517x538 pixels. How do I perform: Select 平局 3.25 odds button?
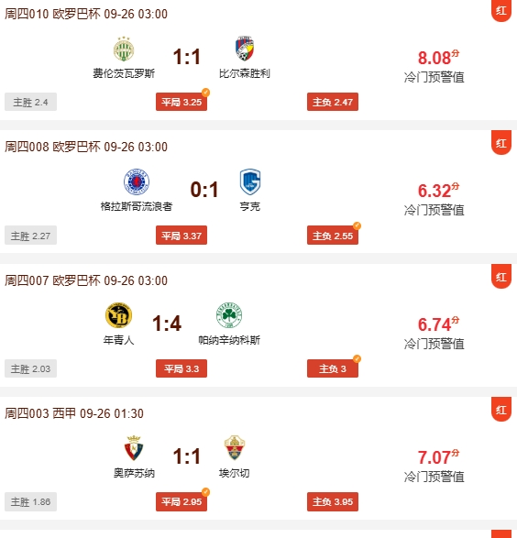[x=181, y=102]
